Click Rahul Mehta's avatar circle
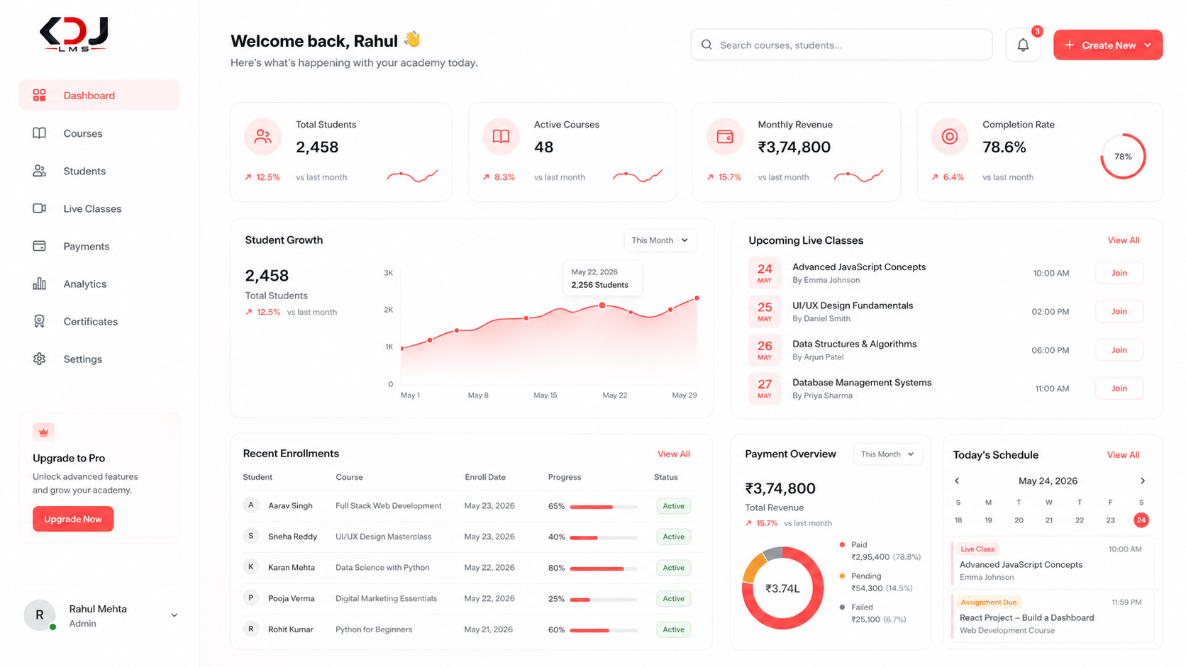The image size is (1186, 667). (40, 615)
